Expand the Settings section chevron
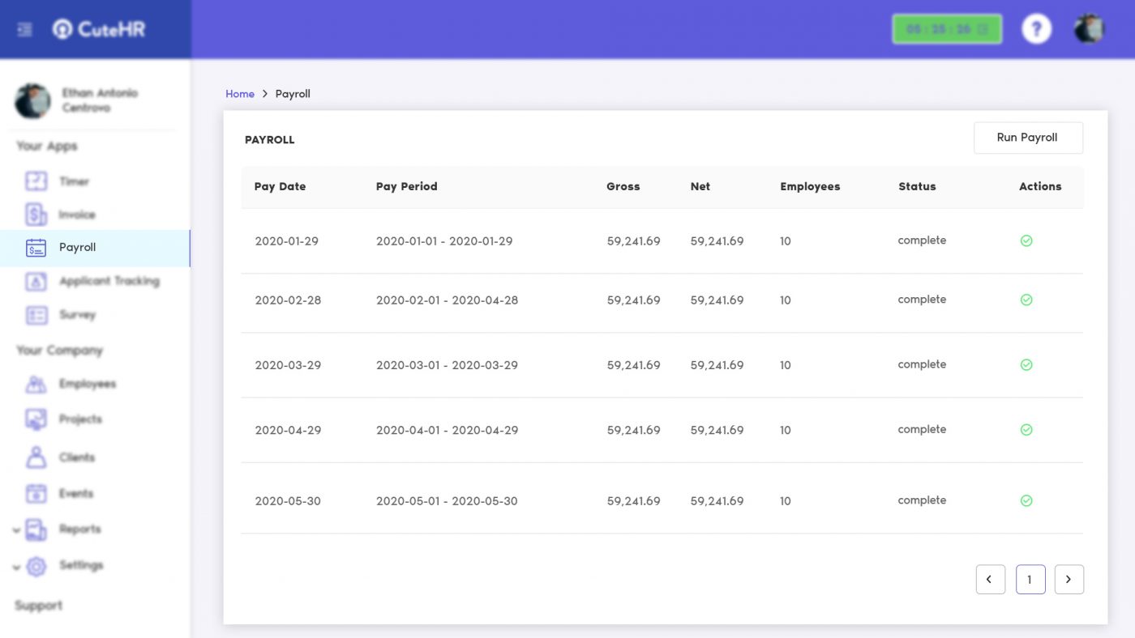 point(16,567)
